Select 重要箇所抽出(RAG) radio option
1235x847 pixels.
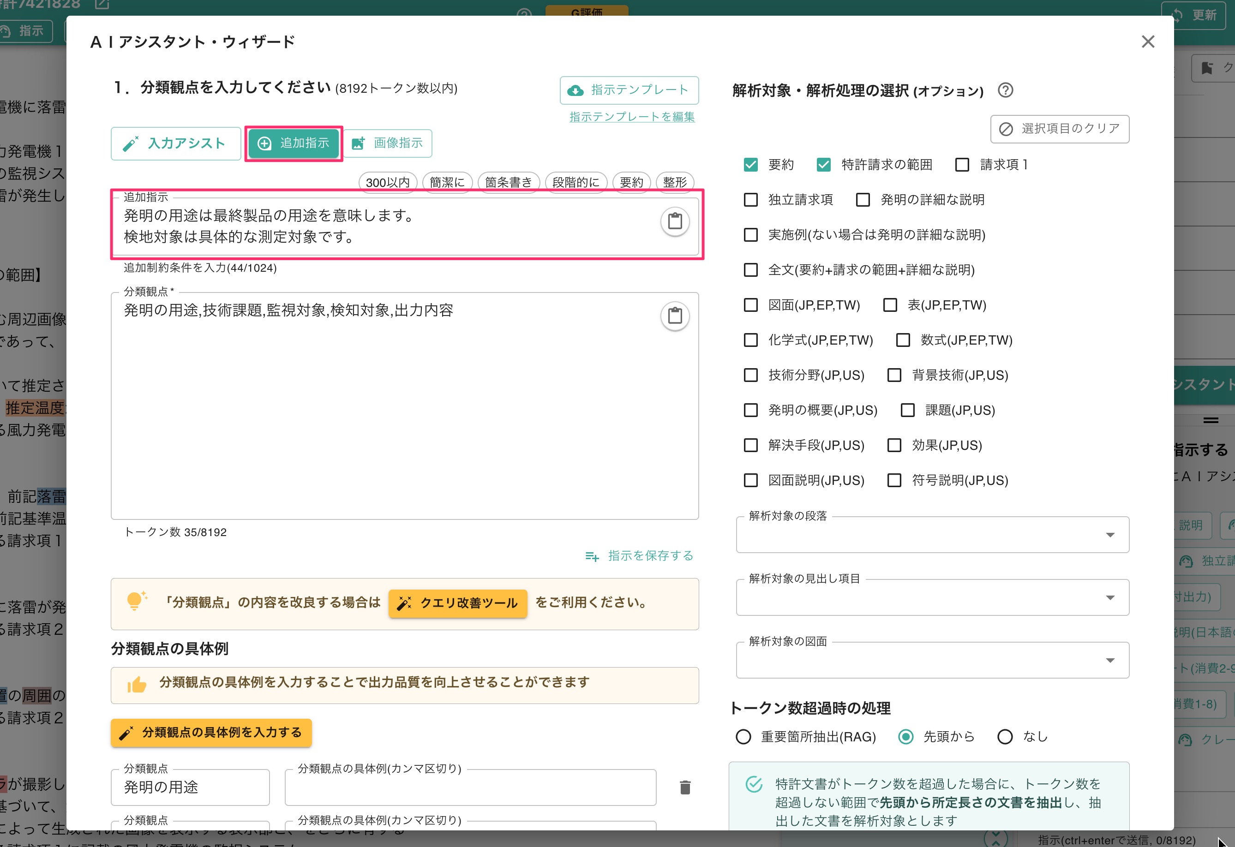pos(743,737)
